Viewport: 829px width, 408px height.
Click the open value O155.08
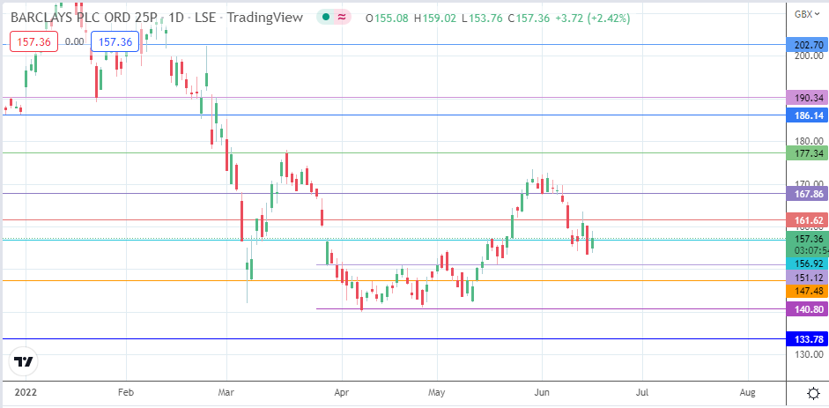[x=387, y=18]
